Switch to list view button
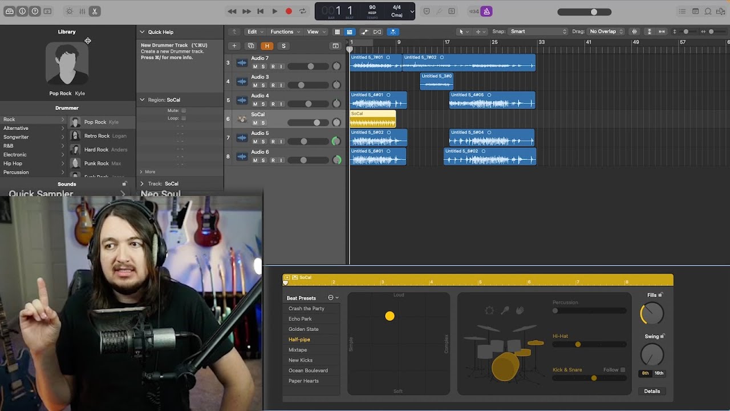 (350, 31)
